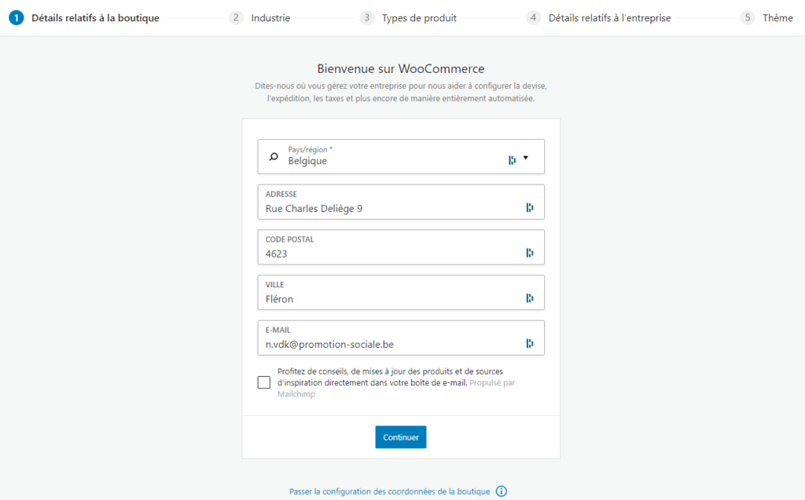Click the search magnifier icon in Pays/région
This screenshot has height=500, width=805.
(x=274, y=156)
